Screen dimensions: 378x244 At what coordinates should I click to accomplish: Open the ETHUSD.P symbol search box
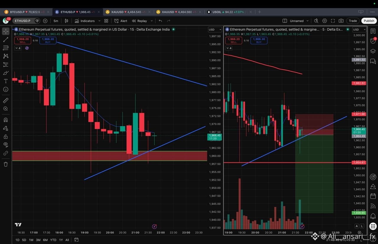click(x=26, y=21)
